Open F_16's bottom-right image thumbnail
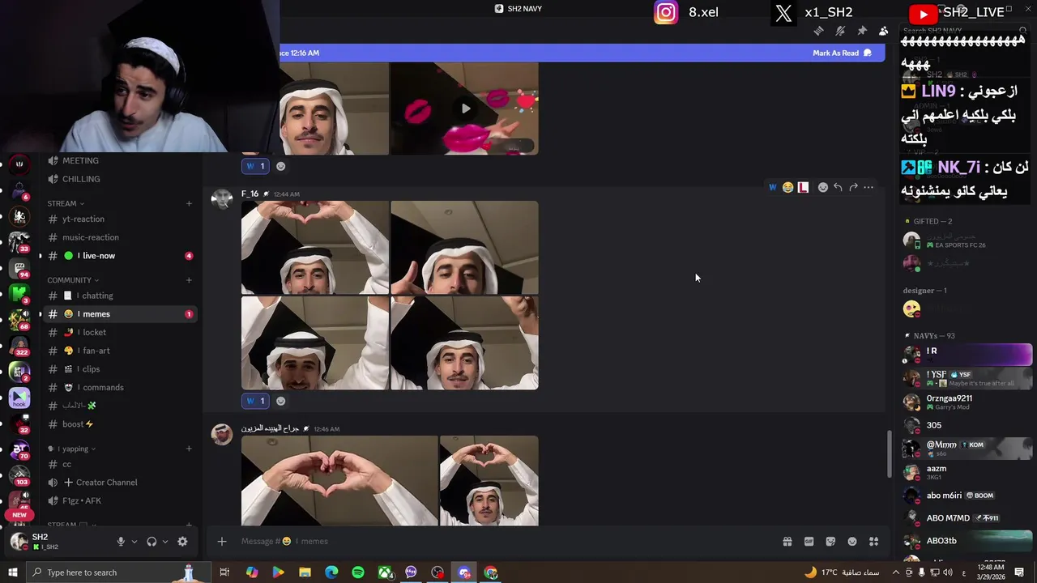Image resolution: width=1037 pixels, height=583 pixels. (x=464, y=343)
